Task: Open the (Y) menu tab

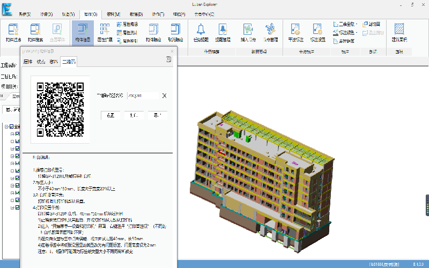Action: coord(179,14)
